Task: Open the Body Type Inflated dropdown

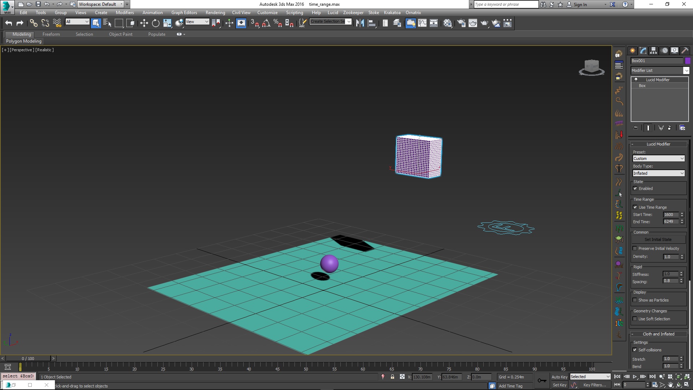Action: [658, 173]
